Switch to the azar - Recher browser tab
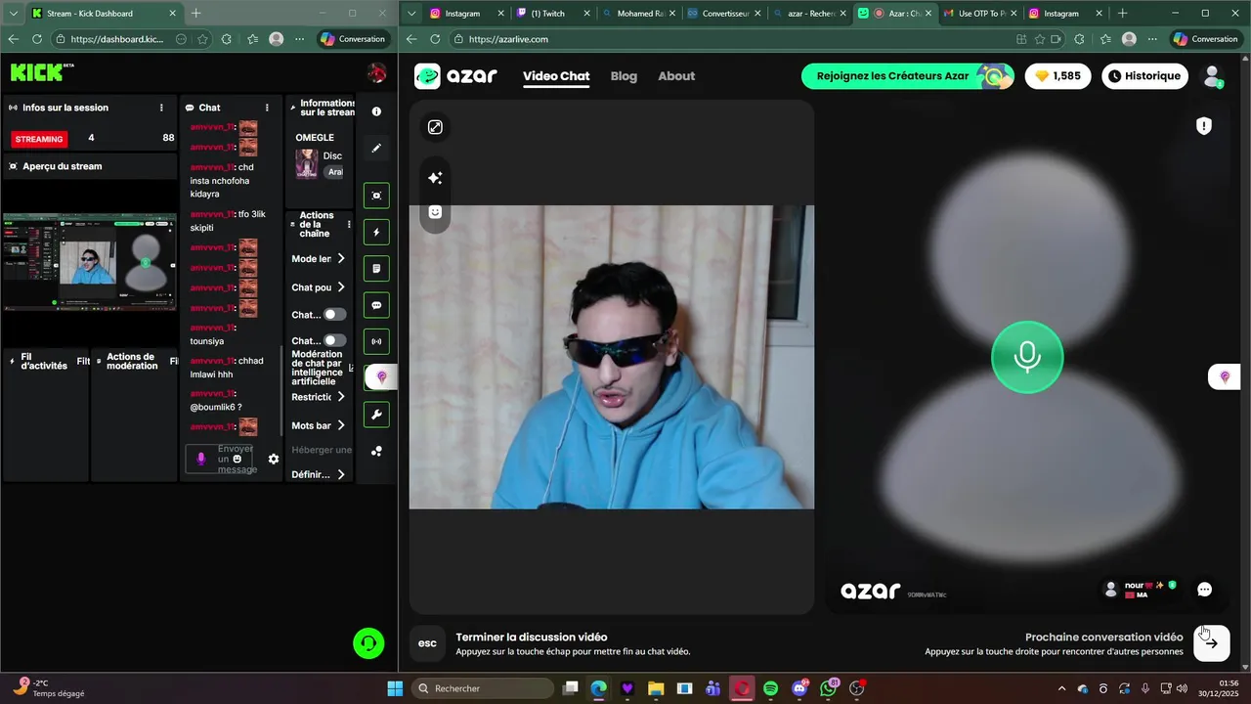This screenshot has width=1251, height=704. coord(809,14)
